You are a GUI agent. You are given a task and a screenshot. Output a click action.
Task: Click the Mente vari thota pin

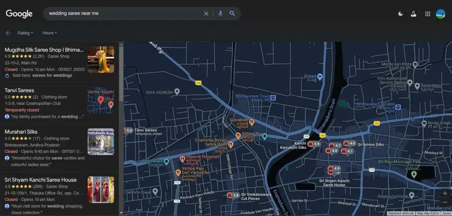415,65
